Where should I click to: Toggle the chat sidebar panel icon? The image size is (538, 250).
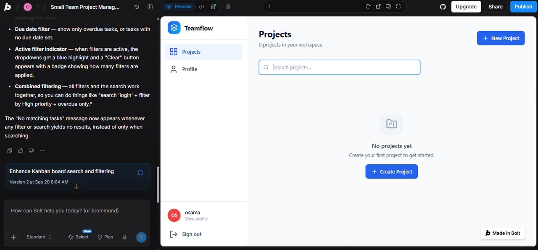pos(150,7)
